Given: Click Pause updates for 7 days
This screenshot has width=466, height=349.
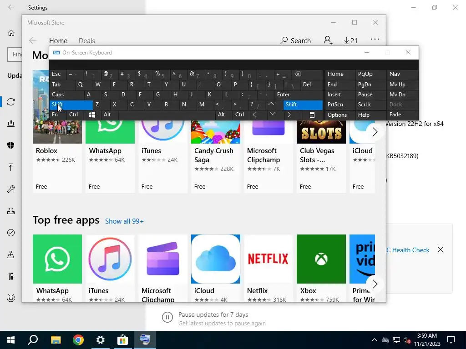Looking at the screenshot, I should pos(213,314).
